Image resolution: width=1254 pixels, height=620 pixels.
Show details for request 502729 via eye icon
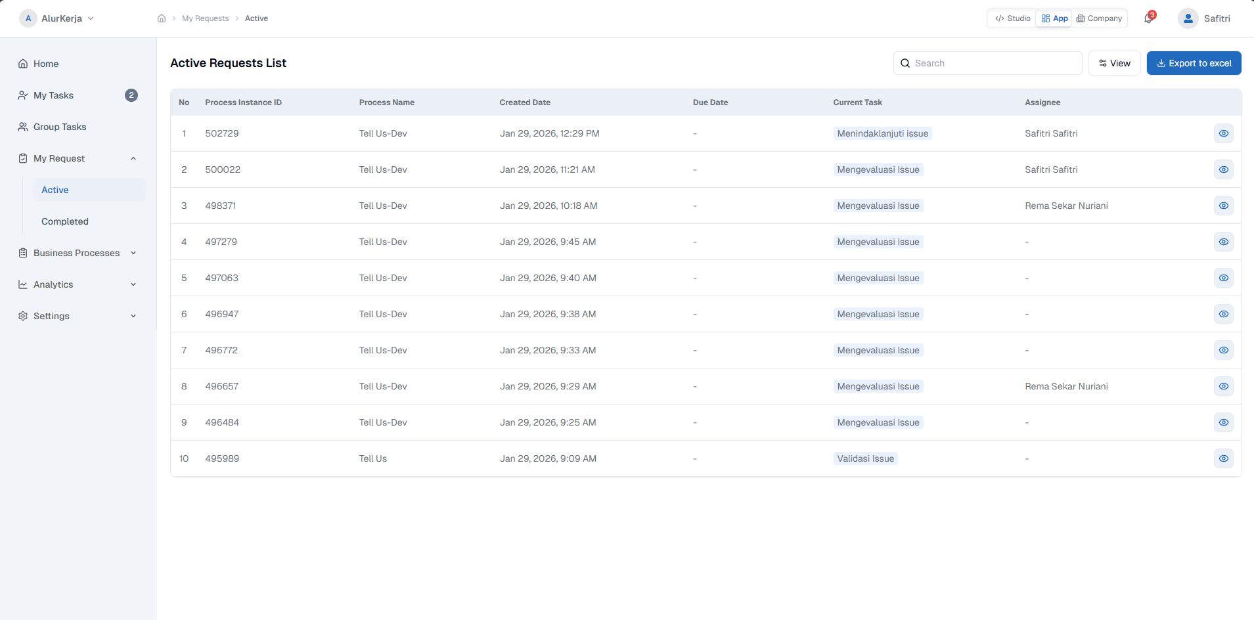click(1223, 133)
